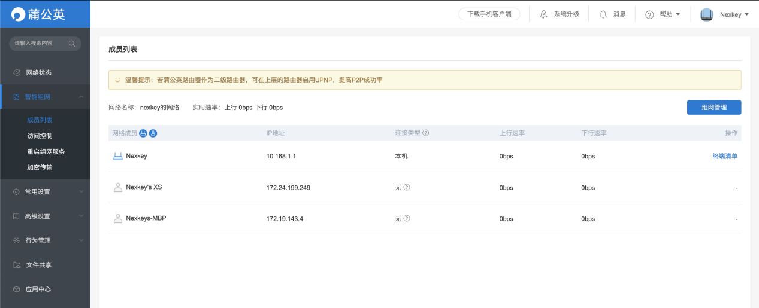The width and height of the screenshot is (759, 308).
Task: Click the router filter icon beside 网络成员
Action: click(x=143, y=133)
